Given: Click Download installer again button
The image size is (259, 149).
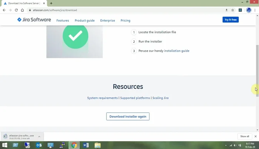Looking at the screenshot, I should click(x=128, y=117).
